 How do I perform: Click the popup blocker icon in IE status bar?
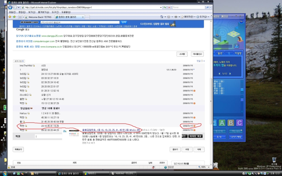tap(153, 167)
